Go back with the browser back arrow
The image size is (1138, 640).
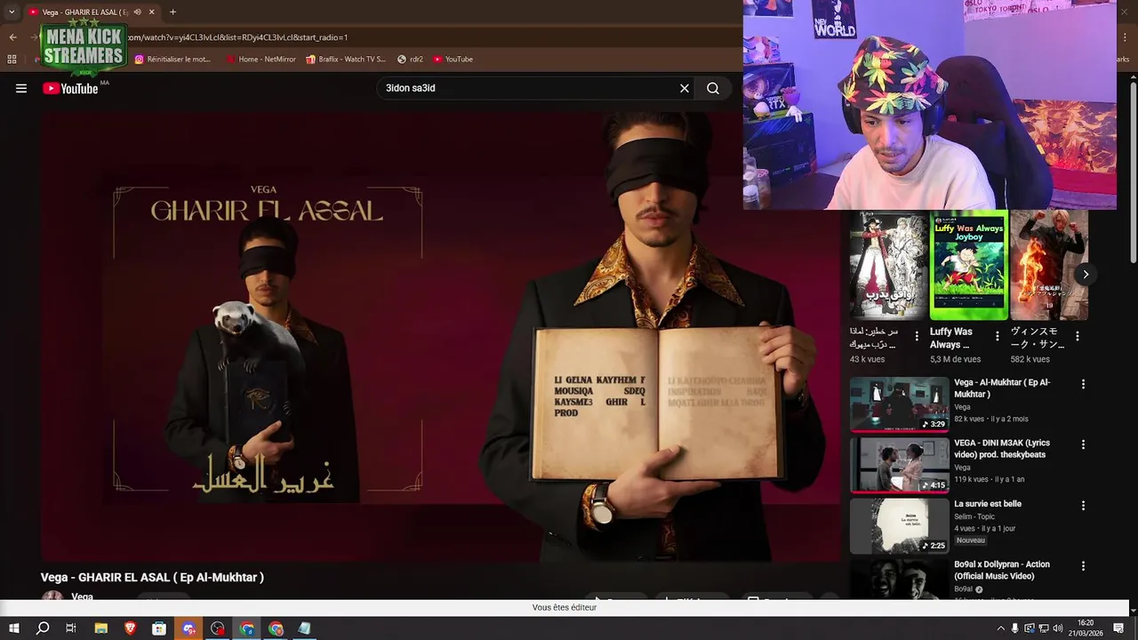tap(12, 37)
